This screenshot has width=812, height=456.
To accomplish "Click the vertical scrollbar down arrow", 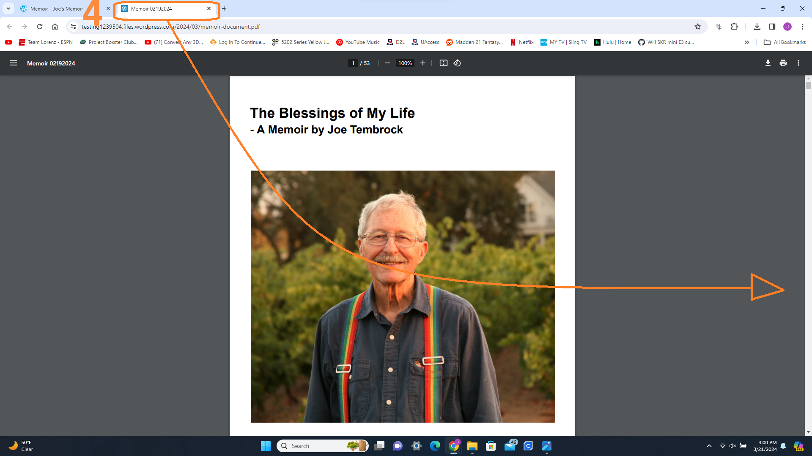I will click(x=808, y=432).
